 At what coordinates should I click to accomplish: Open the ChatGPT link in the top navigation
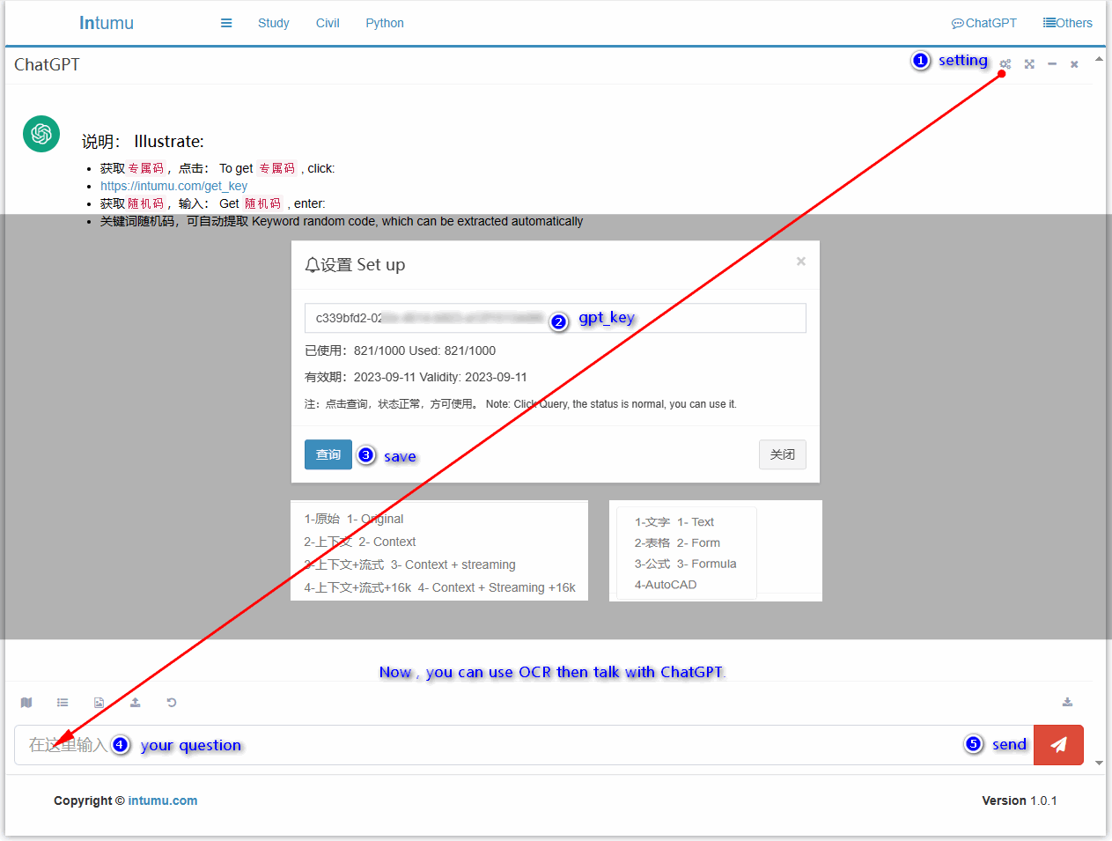(984, 23)
